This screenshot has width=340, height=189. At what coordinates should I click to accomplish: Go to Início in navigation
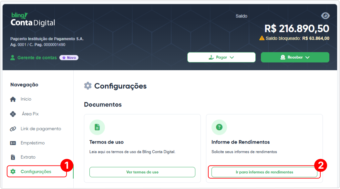26,99
